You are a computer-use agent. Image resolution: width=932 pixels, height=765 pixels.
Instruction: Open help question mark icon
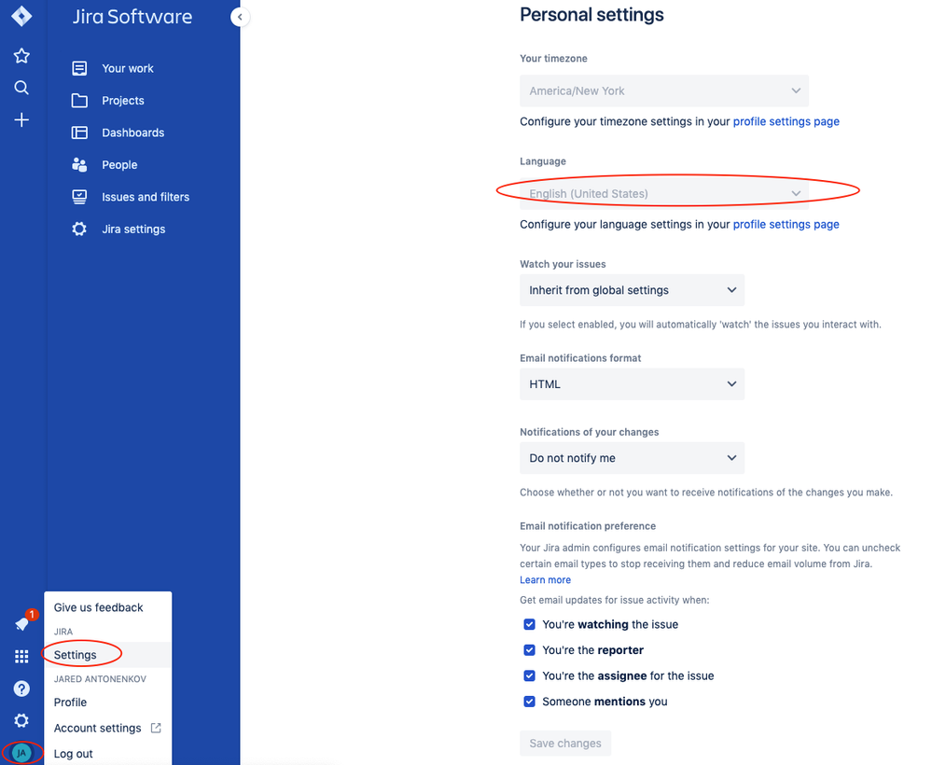point(21,688)
